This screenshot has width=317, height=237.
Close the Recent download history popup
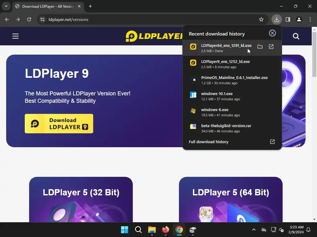tap(272, 33)
